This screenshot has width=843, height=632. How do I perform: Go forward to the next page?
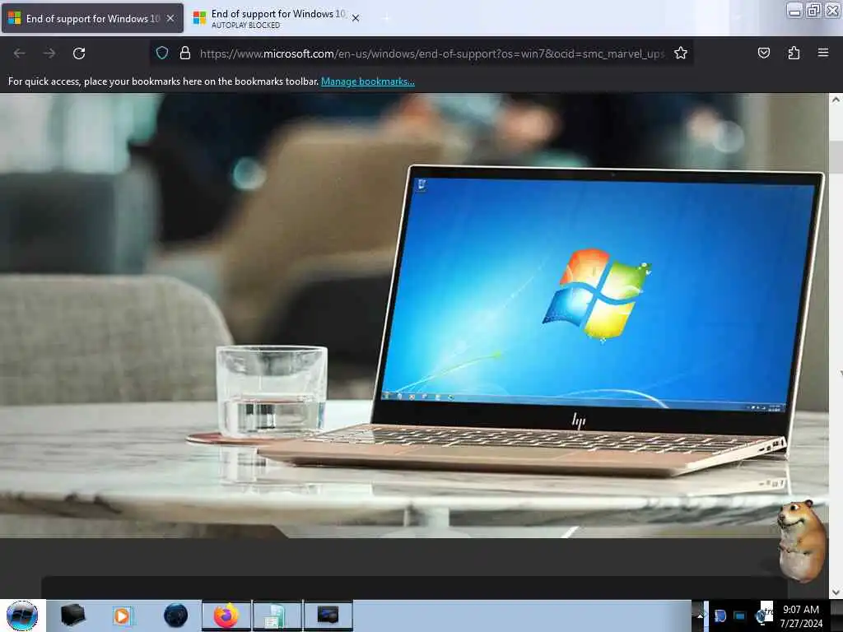point(49,53)
